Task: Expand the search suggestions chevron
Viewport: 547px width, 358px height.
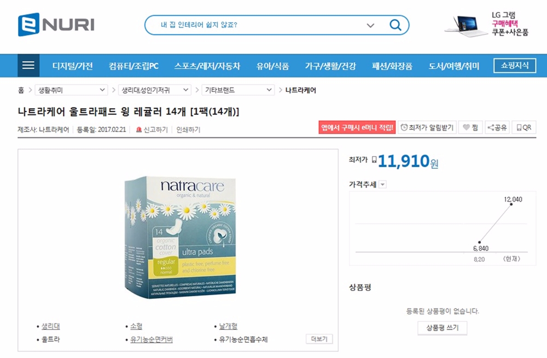Action: (x=370, y=25)
